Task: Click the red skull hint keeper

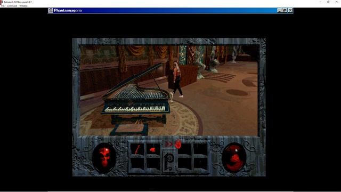Action: tap(104, 158)
